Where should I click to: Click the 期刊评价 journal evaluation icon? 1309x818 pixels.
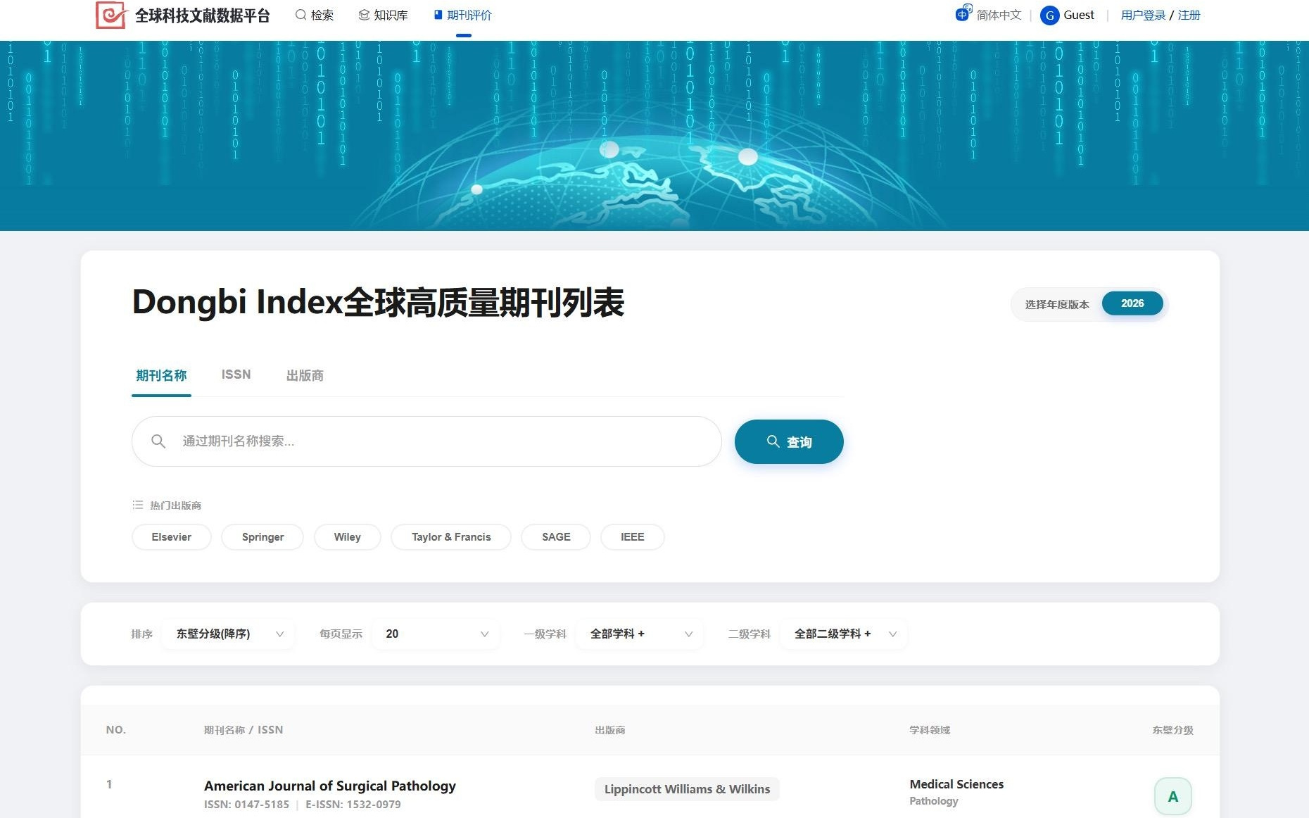(x=436, y=14)
